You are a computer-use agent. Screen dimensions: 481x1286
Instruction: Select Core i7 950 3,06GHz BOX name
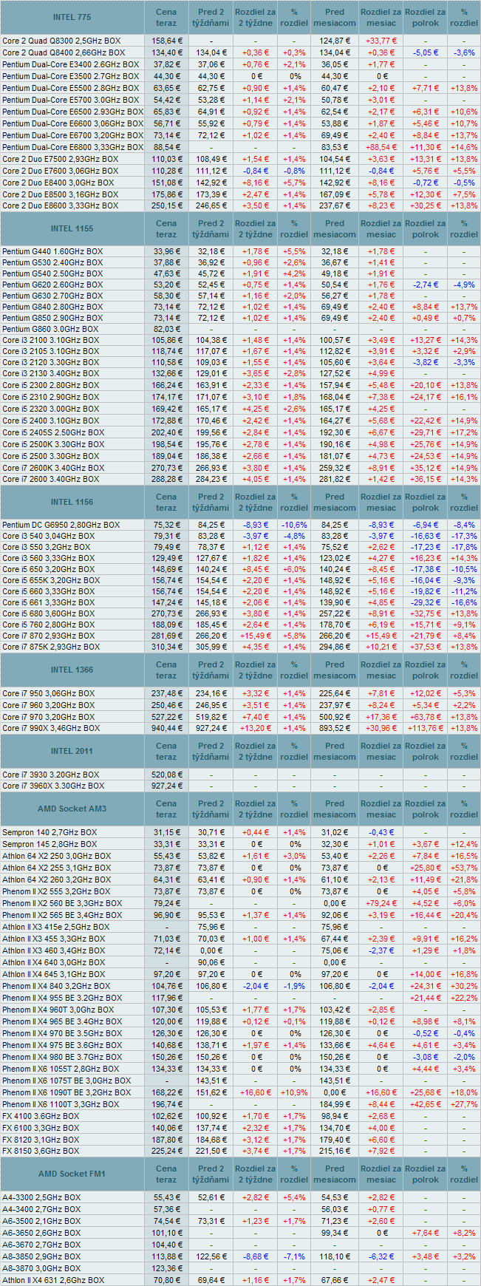click(48, 693)
